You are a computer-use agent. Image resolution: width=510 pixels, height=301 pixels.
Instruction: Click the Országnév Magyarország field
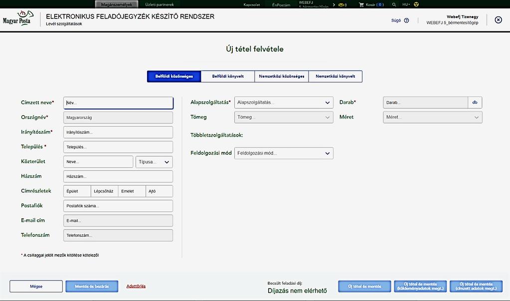[x=118, y=117]
